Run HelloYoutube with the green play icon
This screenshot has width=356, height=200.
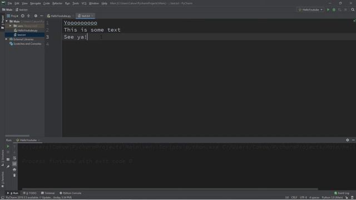[328, 10]
